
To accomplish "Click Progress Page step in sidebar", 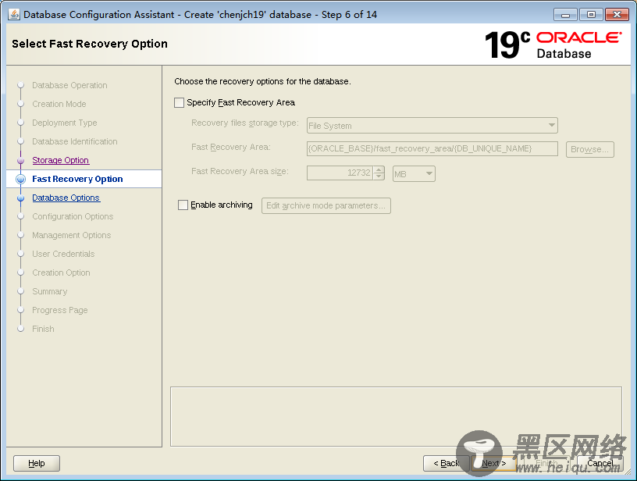I will pyautogui.click(x=59, y=310).
